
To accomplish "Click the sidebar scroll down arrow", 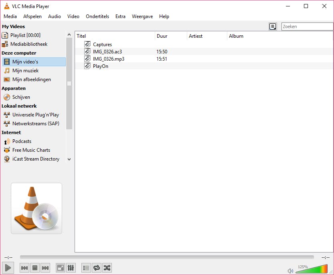I will 69,159.
